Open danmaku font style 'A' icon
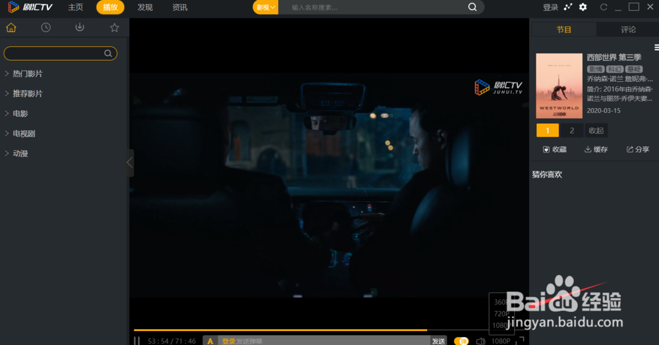659x345 pixels. click(210, 341)
